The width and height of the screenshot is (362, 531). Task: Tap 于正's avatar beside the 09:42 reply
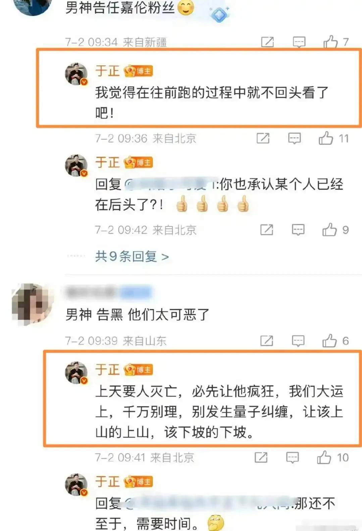click(x=76, y=166)
